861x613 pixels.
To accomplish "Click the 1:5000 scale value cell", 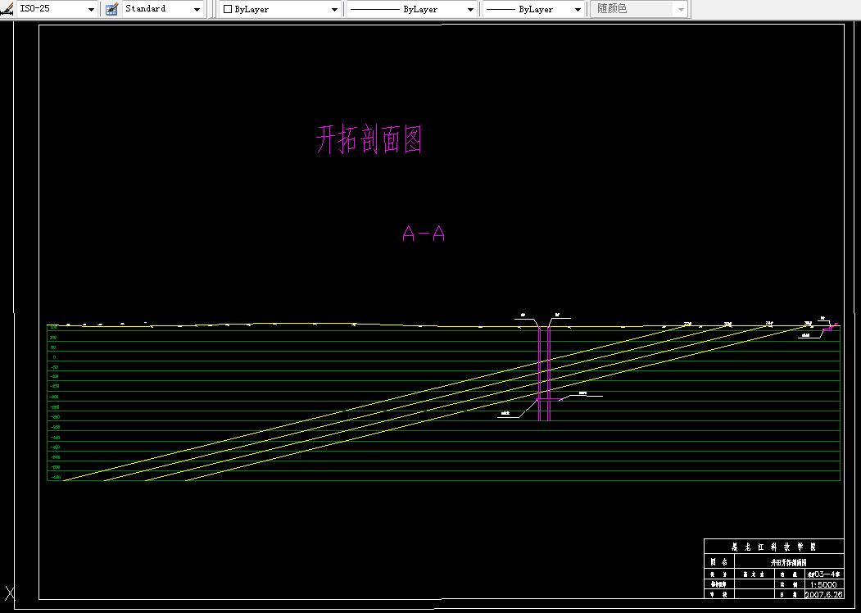I will (823, 584).
